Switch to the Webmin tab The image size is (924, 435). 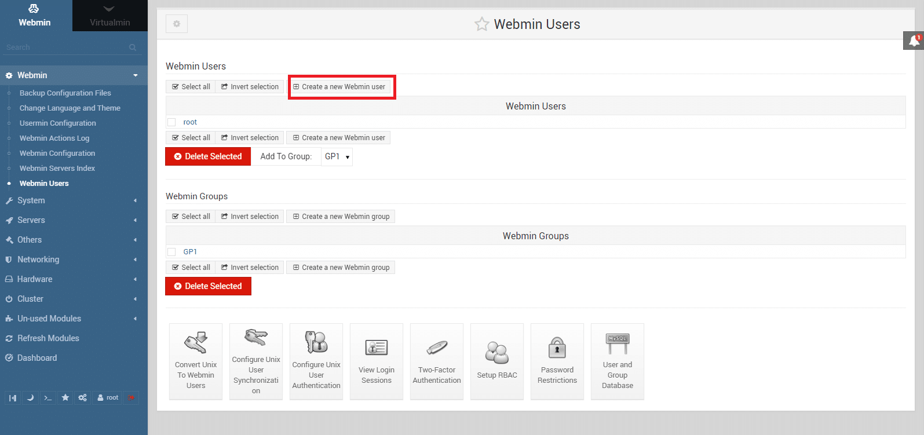pos(35,16)
